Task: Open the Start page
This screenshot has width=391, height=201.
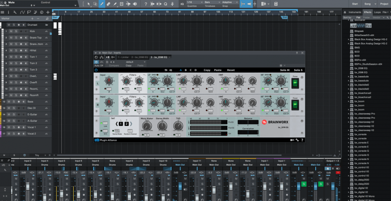Action: tap(355, 4)
